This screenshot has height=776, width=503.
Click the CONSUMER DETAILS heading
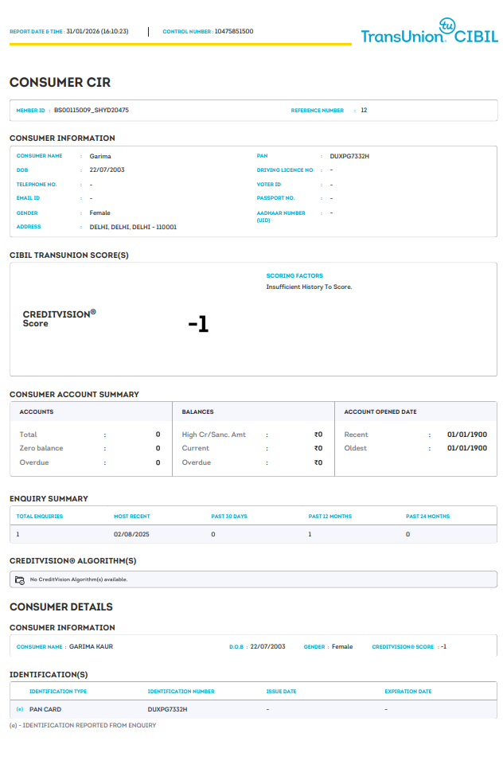(x=61, y=606)
